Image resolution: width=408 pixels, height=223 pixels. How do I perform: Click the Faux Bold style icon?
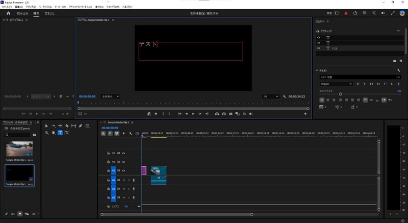pos(358,84)
